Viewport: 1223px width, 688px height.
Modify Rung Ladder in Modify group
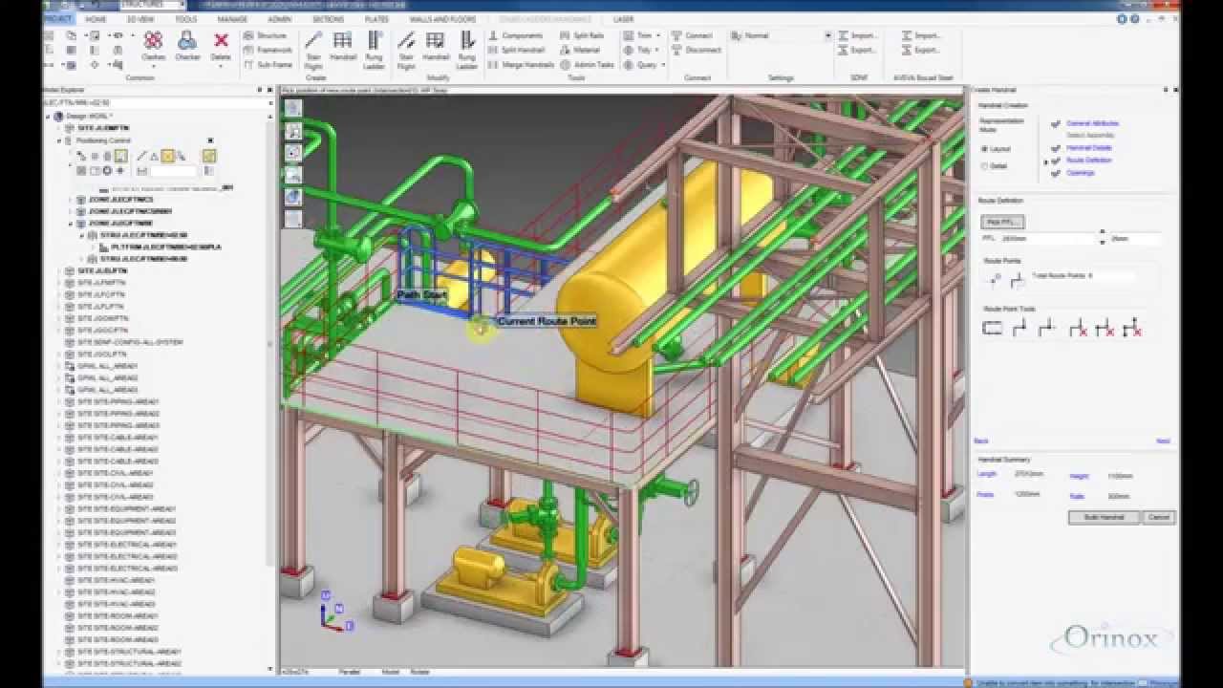click(466, 50)
